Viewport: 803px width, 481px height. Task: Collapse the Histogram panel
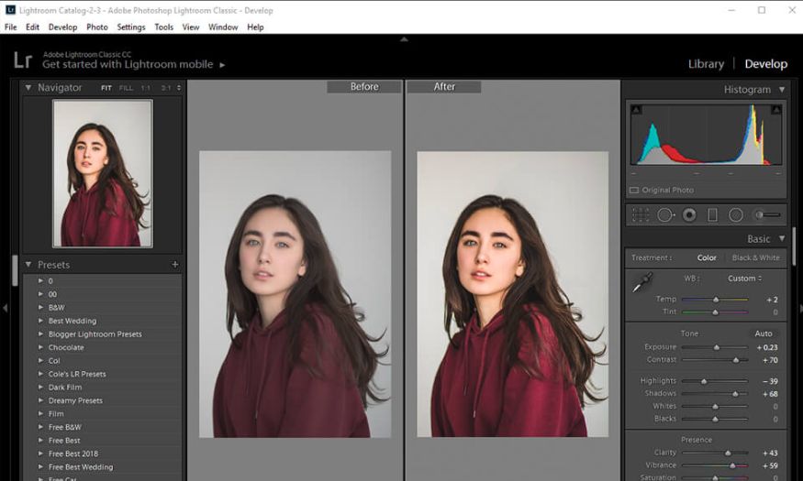[x=782, y=90]
